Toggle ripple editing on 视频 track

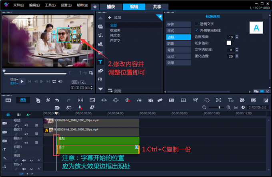[16, 125]
